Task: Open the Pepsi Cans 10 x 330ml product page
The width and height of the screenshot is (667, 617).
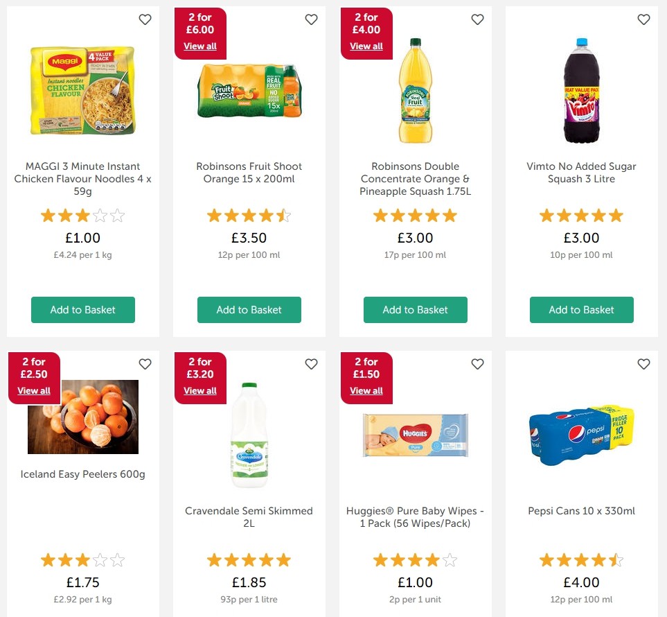Action: point(581,511)
